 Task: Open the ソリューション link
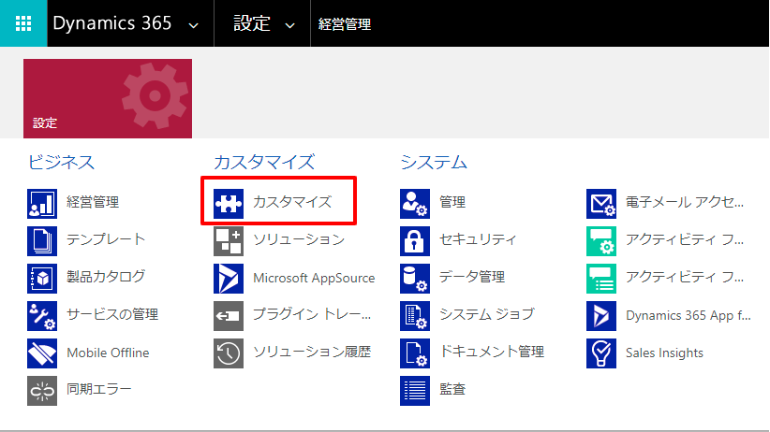299,239
